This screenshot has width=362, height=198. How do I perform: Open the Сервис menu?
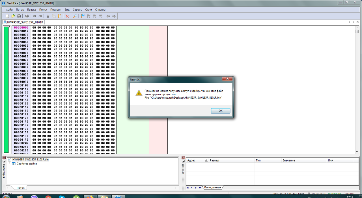[x=77, y=10]
